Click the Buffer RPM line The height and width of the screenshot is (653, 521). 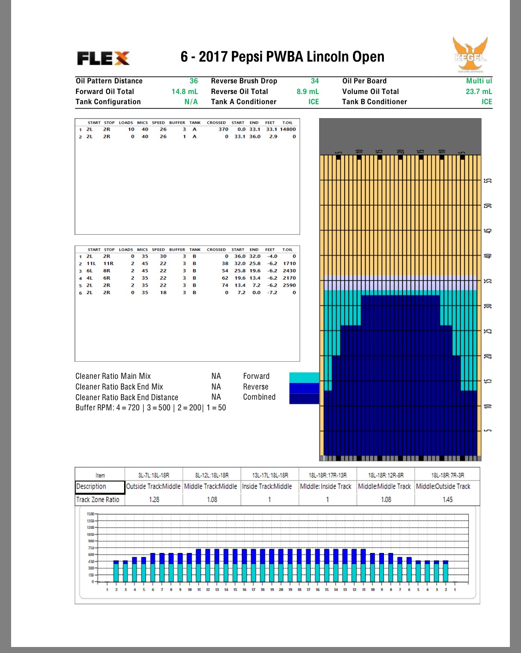pyautogui.click(x=151, y=408)
